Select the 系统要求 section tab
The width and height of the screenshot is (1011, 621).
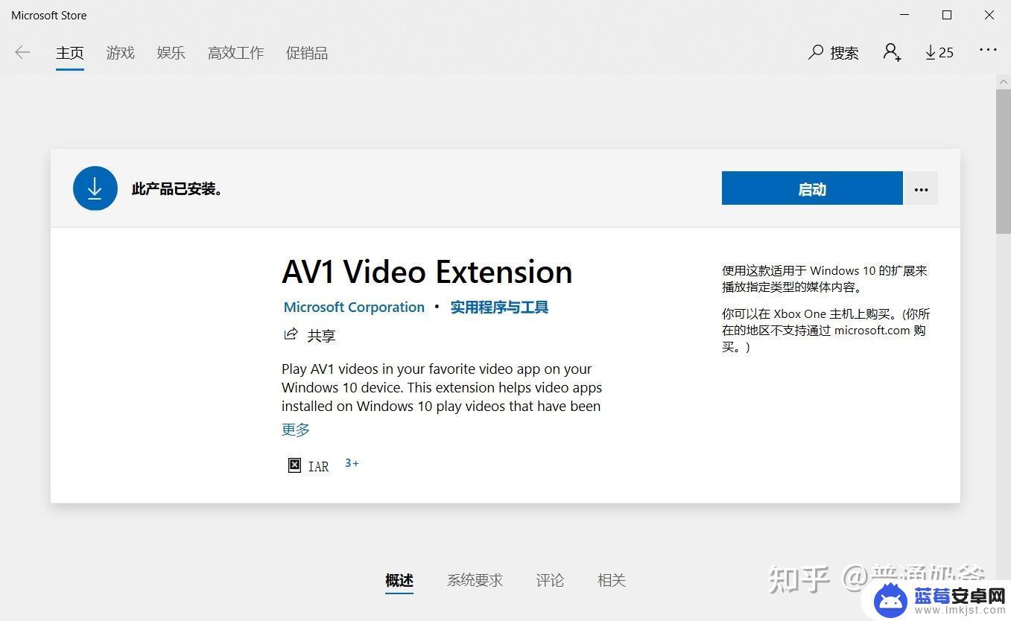coord(475,580)
